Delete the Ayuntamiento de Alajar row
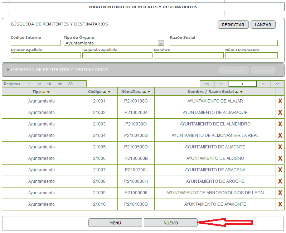286x233 pixels. 280,101
